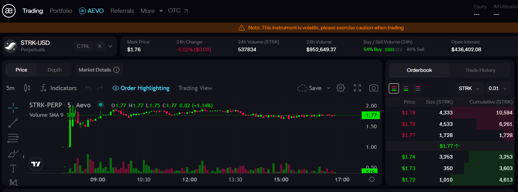Open the 0.01 price grouping dropdown

498,88
